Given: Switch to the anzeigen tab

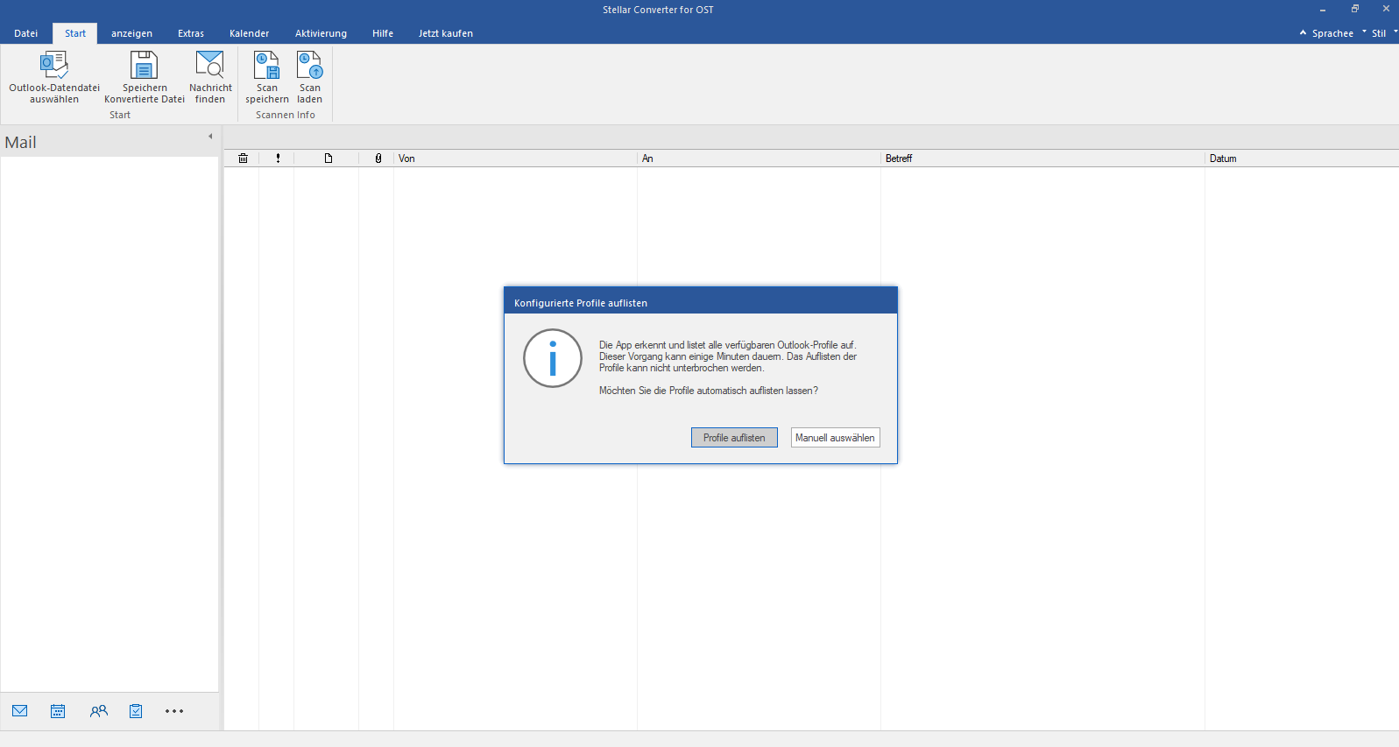Looking at the screenshot, I should 131,33.
